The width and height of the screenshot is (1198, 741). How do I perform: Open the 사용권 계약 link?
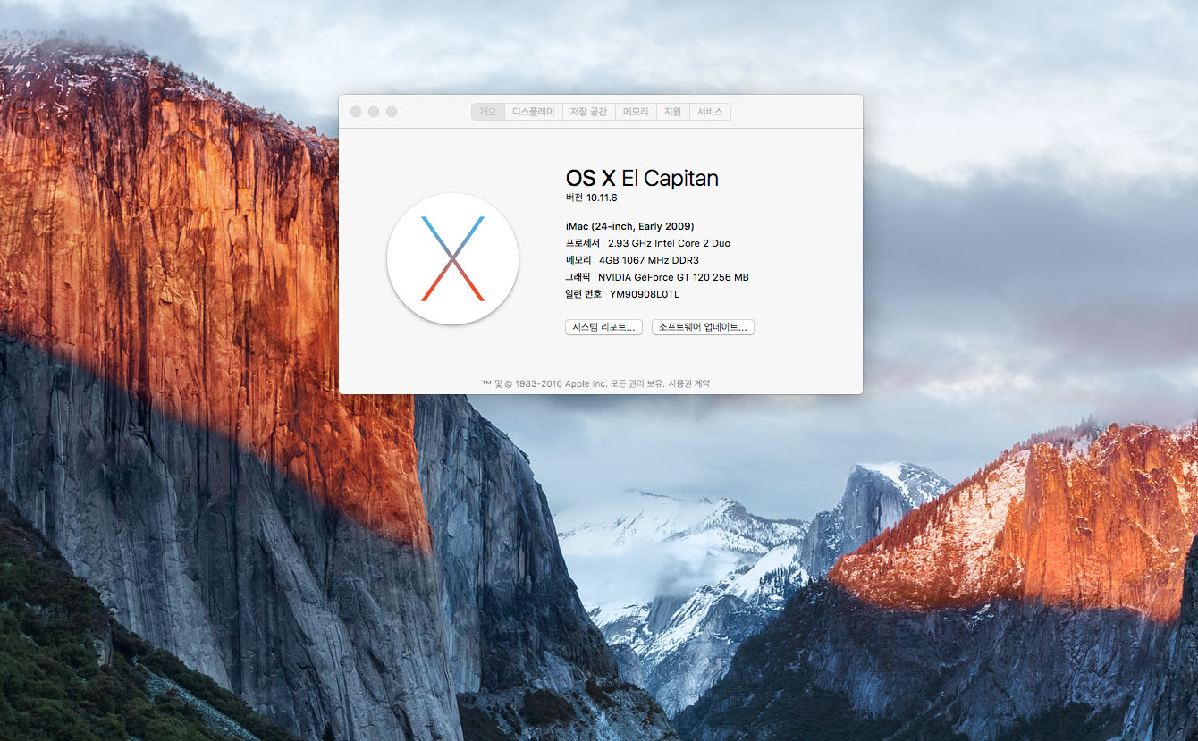coord(689,383)
